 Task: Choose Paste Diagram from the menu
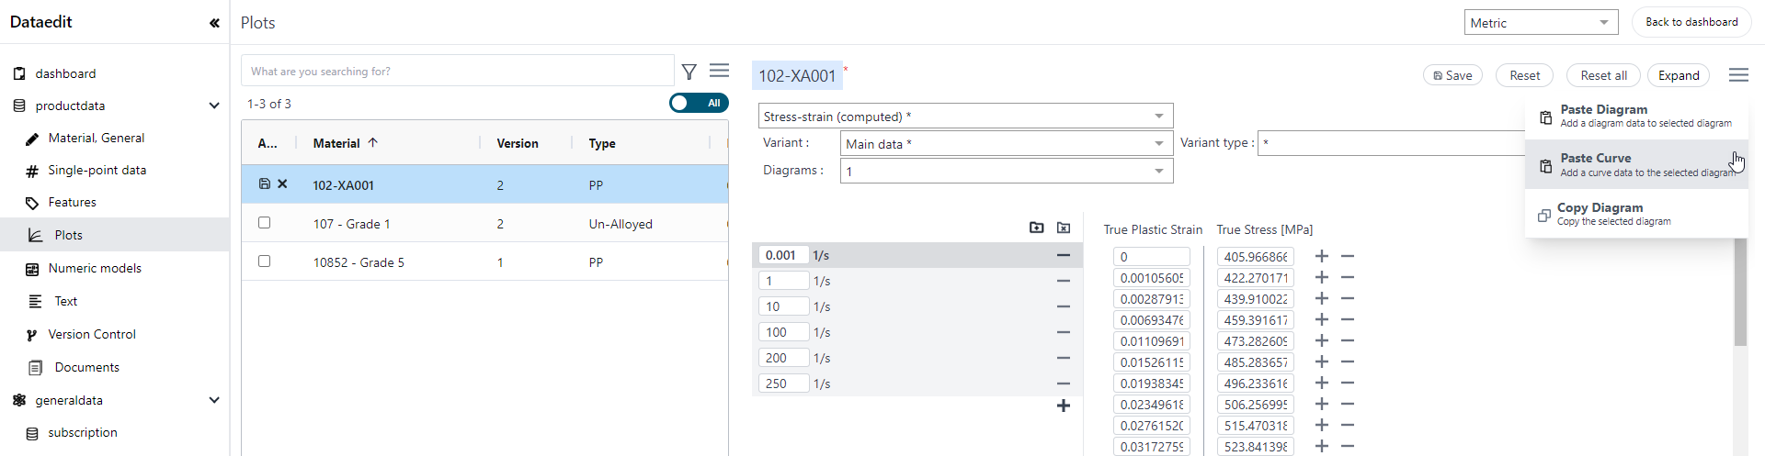point(1636,116)
